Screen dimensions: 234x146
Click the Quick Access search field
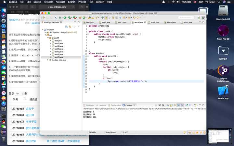click(x=186, y=18)
